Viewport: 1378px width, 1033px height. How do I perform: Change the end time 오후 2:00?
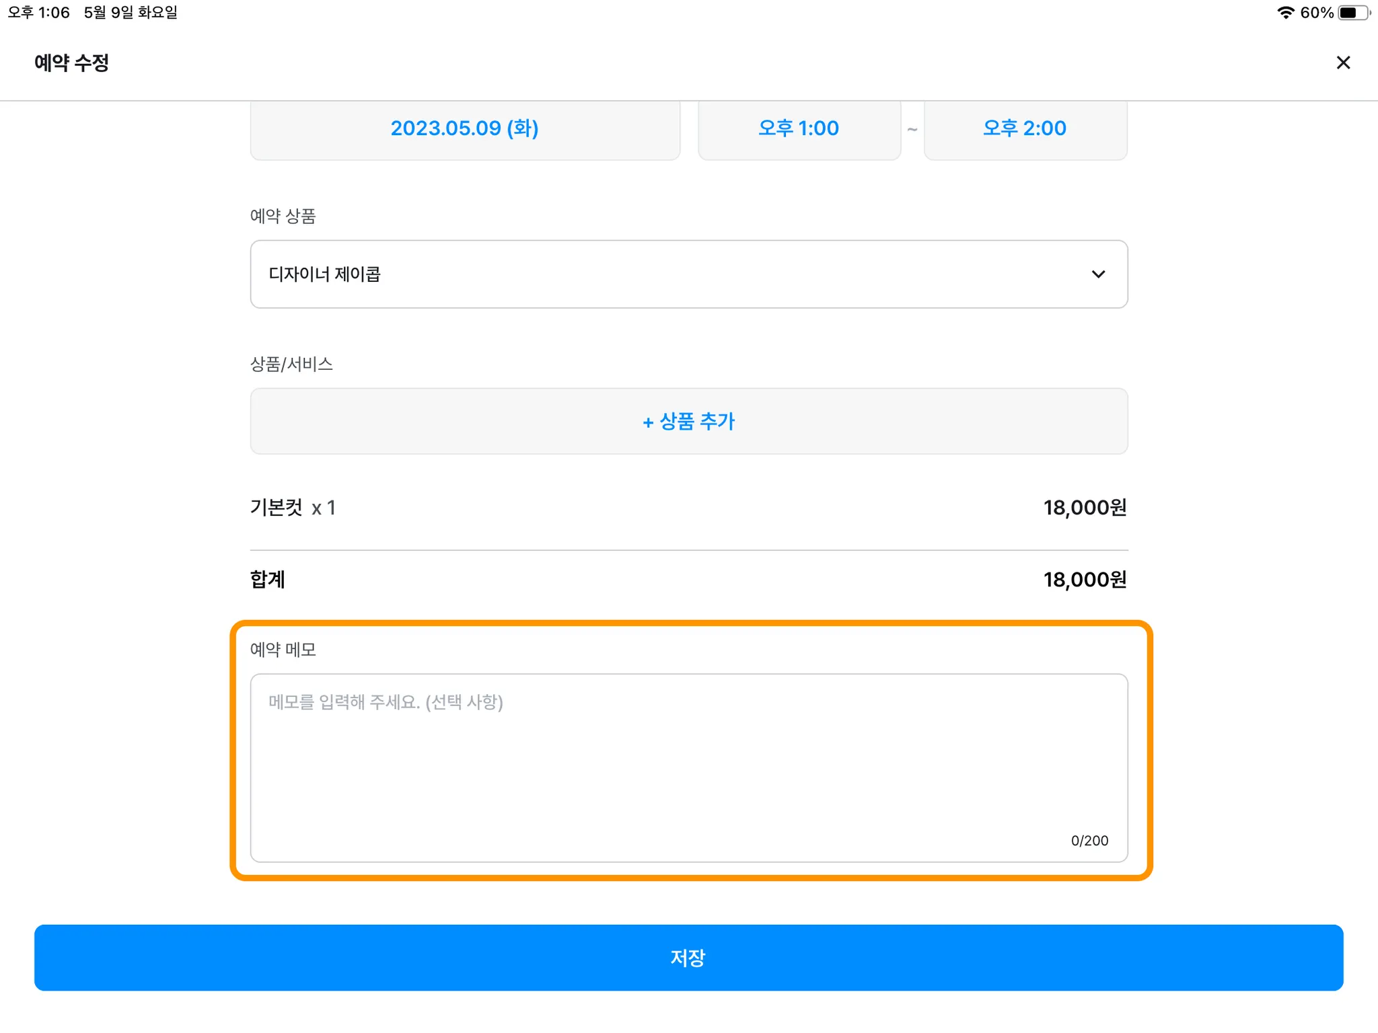(1025, 128)
